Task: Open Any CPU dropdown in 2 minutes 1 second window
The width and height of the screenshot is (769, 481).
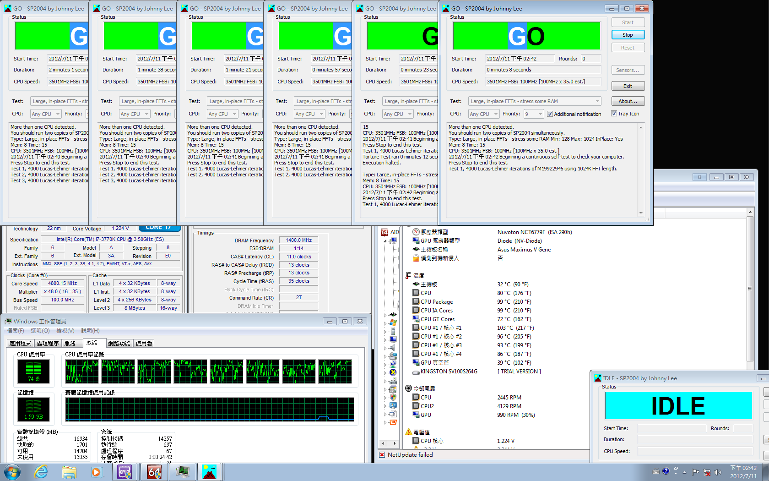Action: [46, 114]
